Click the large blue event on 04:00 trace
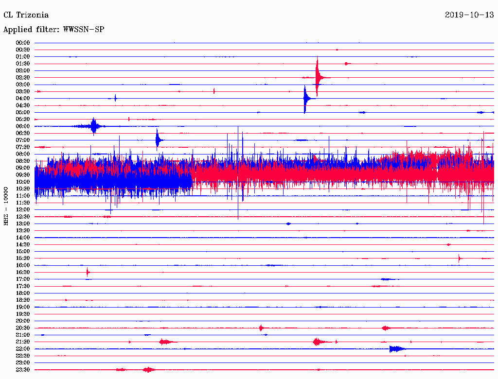Image resolution: width=498 pixels, height=379 pixels. pos(305,99)
